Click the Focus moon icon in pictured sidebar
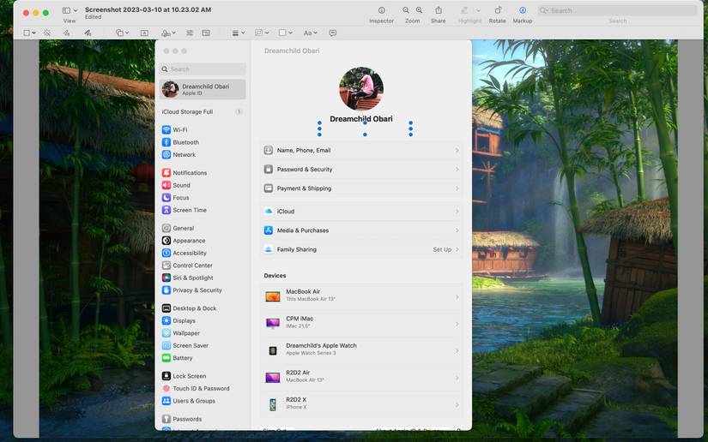708x442 pixels. [x=166, y=198]
